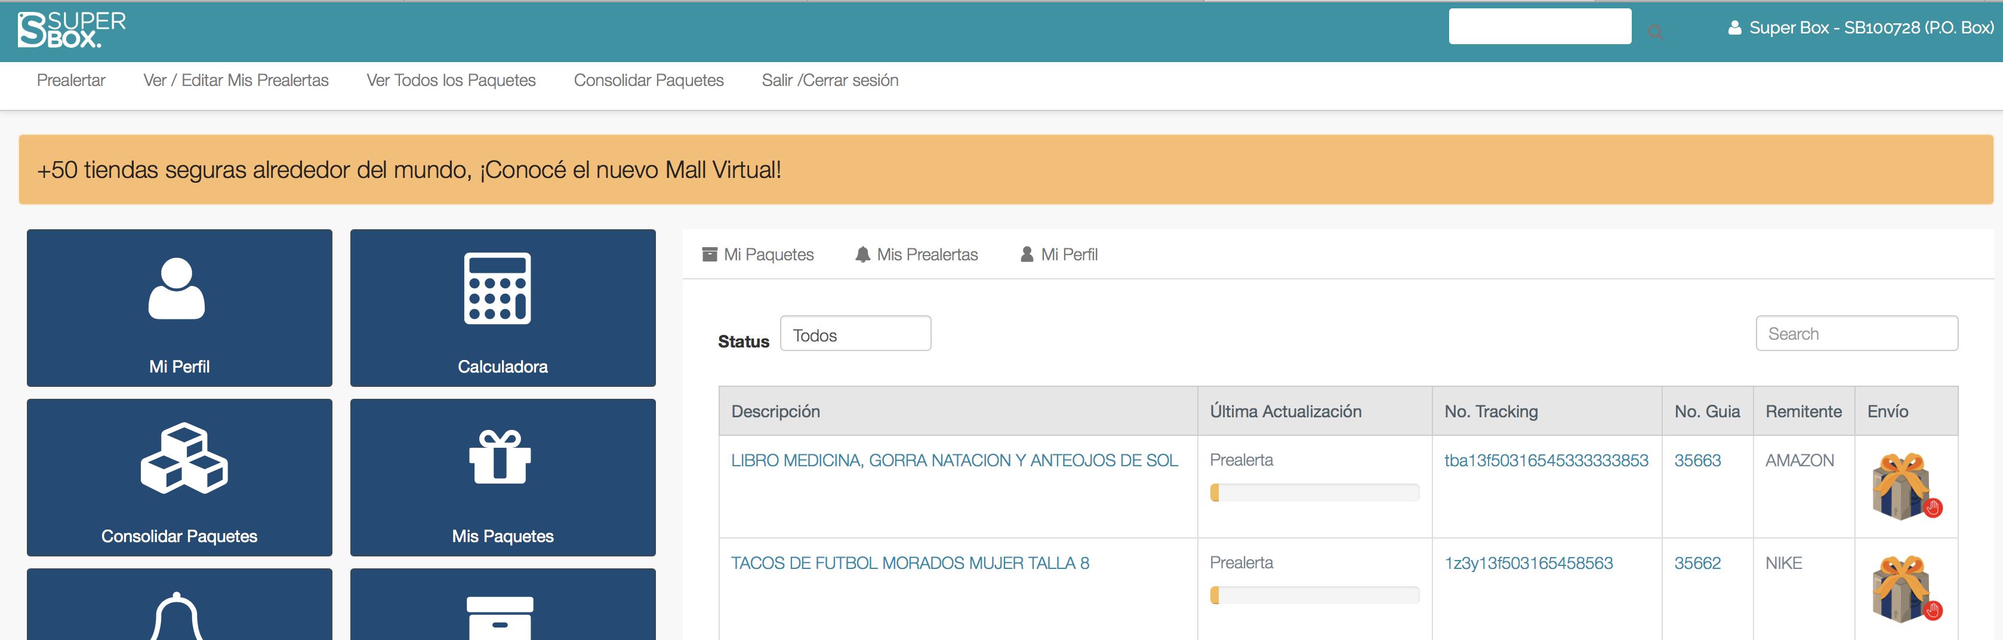
Task: Click the progress bar in TACOS DE FUTBOL row
Action: tap(1314, 595)
